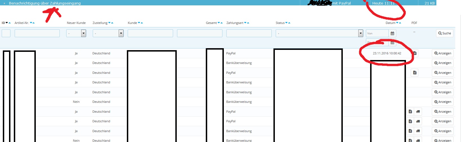The height and width of the screenshot is (142, 475).
Task: Click Anzeigen in the third order row
Action: click(x=443, y=73)
